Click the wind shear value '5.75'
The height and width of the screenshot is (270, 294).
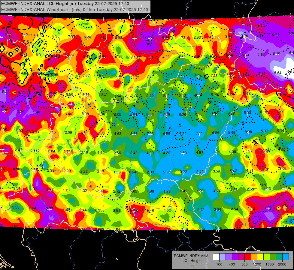pyautogui.click(x=101, y=133)
